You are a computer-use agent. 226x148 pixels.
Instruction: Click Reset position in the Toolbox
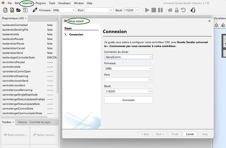click(x=15, y=135)
